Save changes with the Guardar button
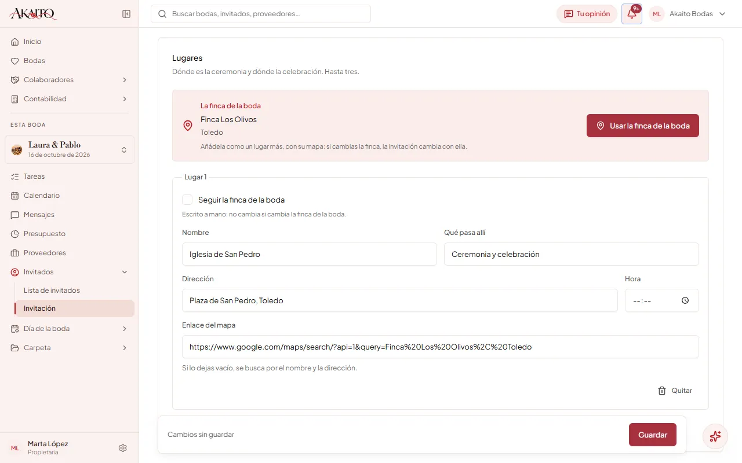 tap(653, 435)
